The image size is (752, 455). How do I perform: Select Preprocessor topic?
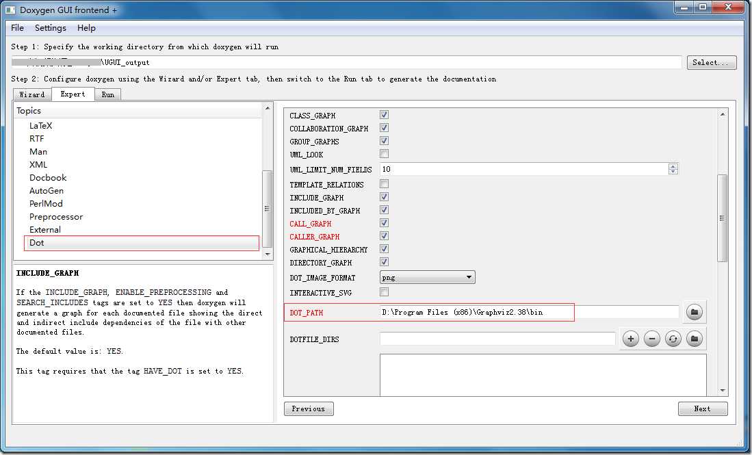pyautogui.click(x=56, y=217)
